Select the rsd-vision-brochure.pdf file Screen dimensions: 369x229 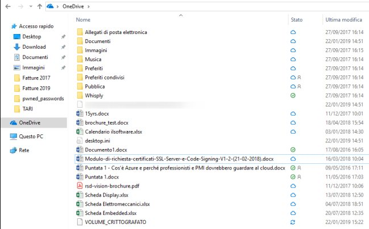[112, 186]
